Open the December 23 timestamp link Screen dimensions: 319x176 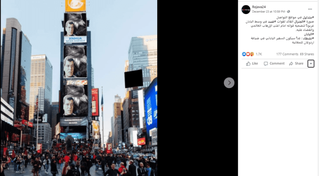coord(268,12)
